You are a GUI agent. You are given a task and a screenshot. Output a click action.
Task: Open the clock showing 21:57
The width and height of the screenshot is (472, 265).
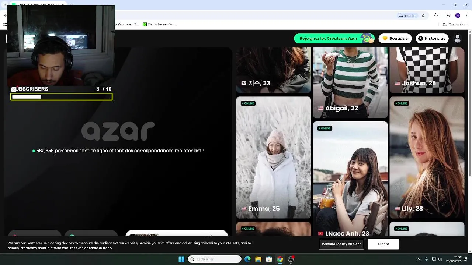point(454,259)
